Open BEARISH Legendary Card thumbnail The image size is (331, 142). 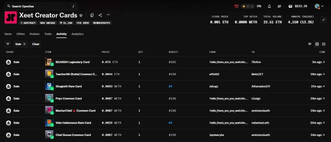click(49, 62)
